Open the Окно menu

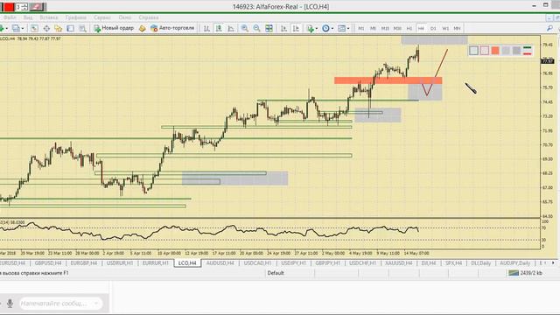point(125,17)
